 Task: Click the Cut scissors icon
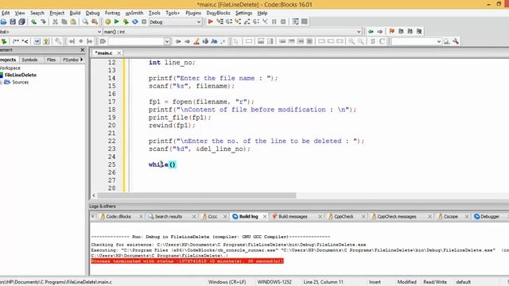[x=55, y=21]
